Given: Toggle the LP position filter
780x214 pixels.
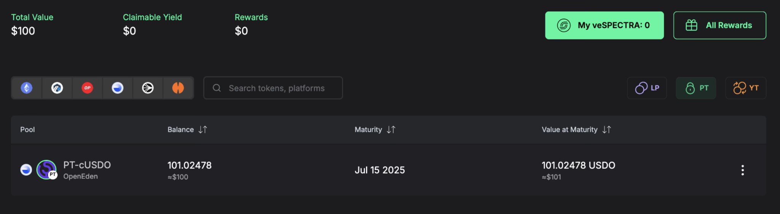Looking at the screenshot, I should click(647, 88).
